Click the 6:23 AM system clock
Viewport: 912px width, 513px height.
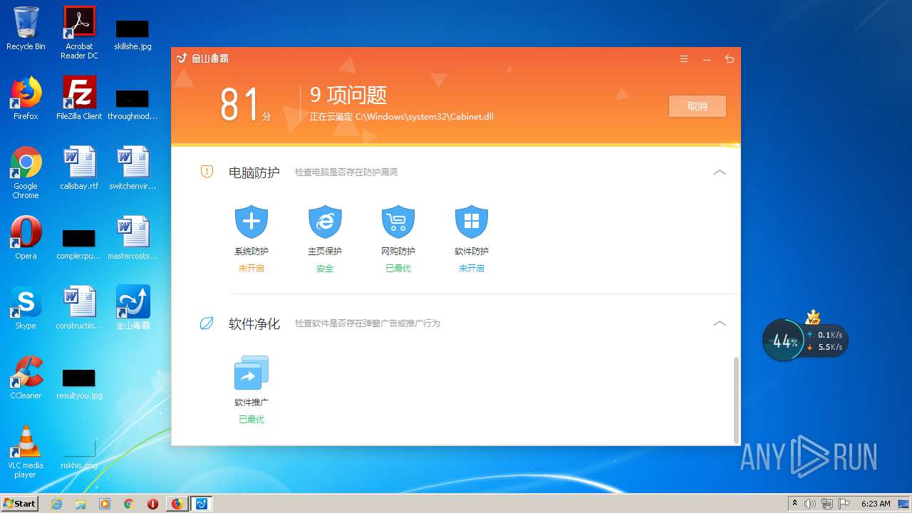(876, 504)
